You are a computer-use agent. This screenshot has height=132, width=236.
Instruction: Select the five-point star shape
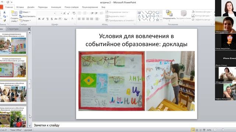(x=157, y=20)
